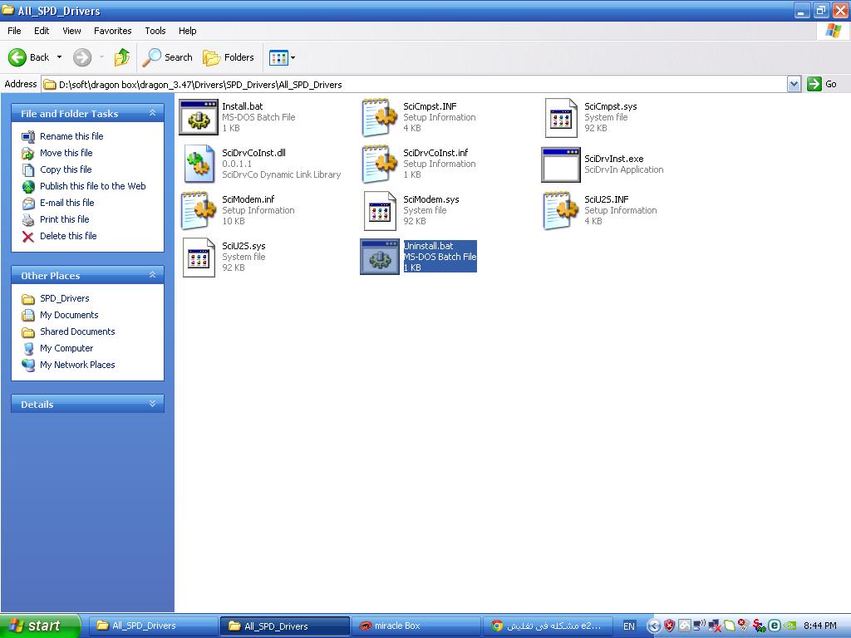The image size is (851, 638).
Task: Open SPD_Drivers in Other Places
Action: pos(65,298)
